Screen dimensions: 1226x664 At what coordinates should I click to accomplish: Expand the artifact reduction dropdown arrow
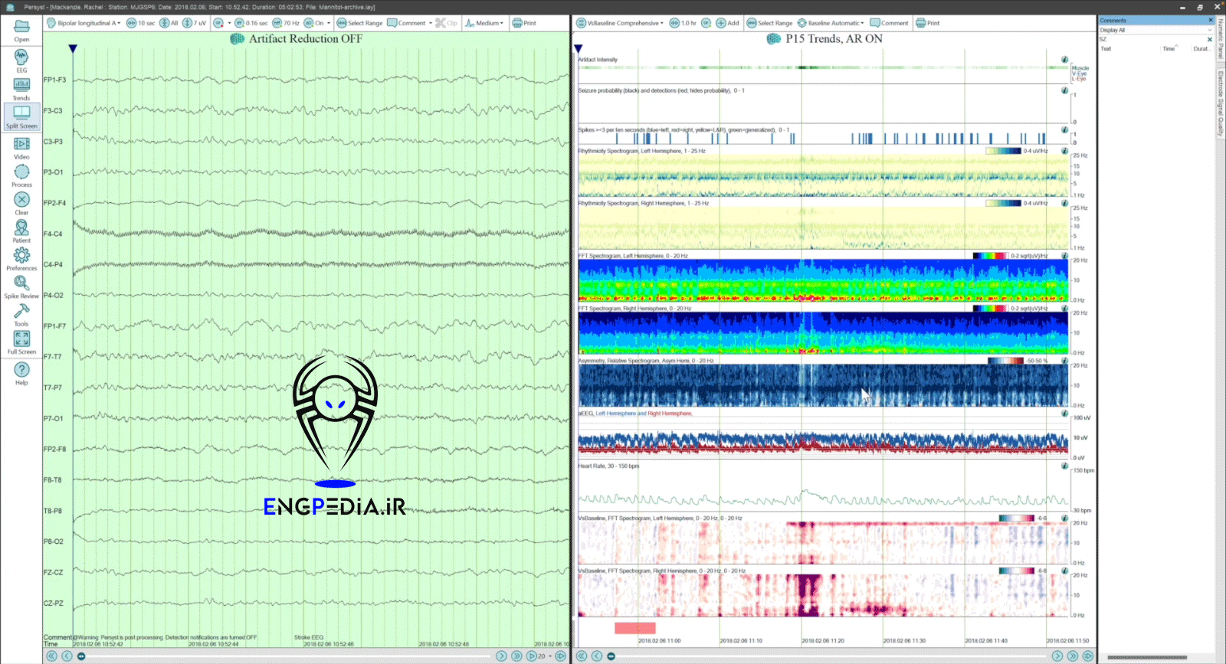click(229, 23)
